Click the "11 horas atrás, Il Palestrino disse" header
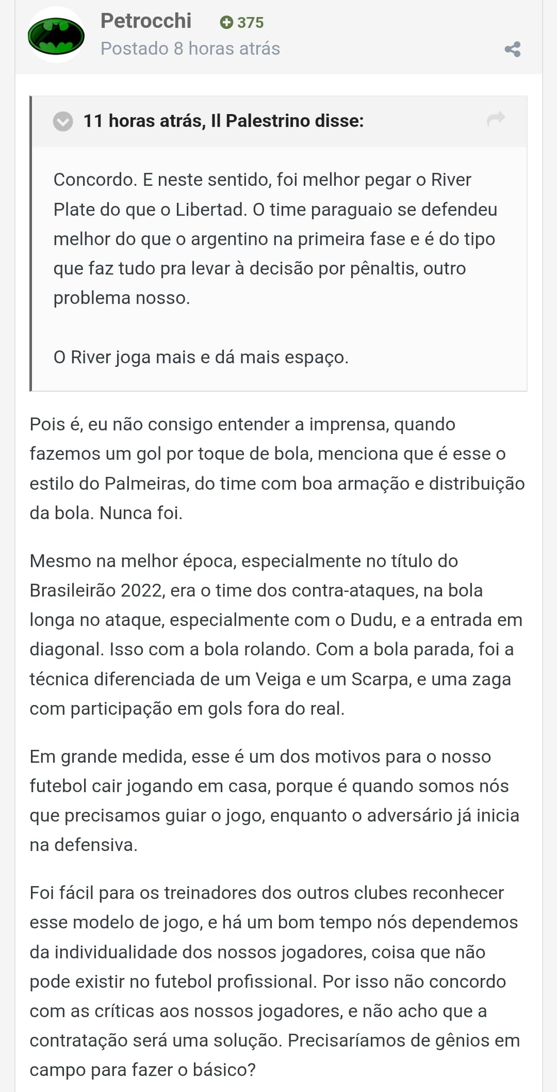 (x=223, y=121)
